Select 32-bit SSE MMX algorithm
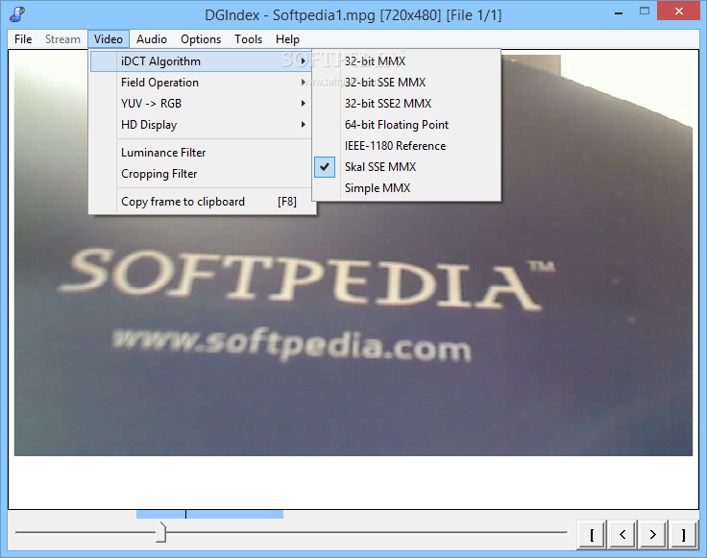 (x=406, y=83)
